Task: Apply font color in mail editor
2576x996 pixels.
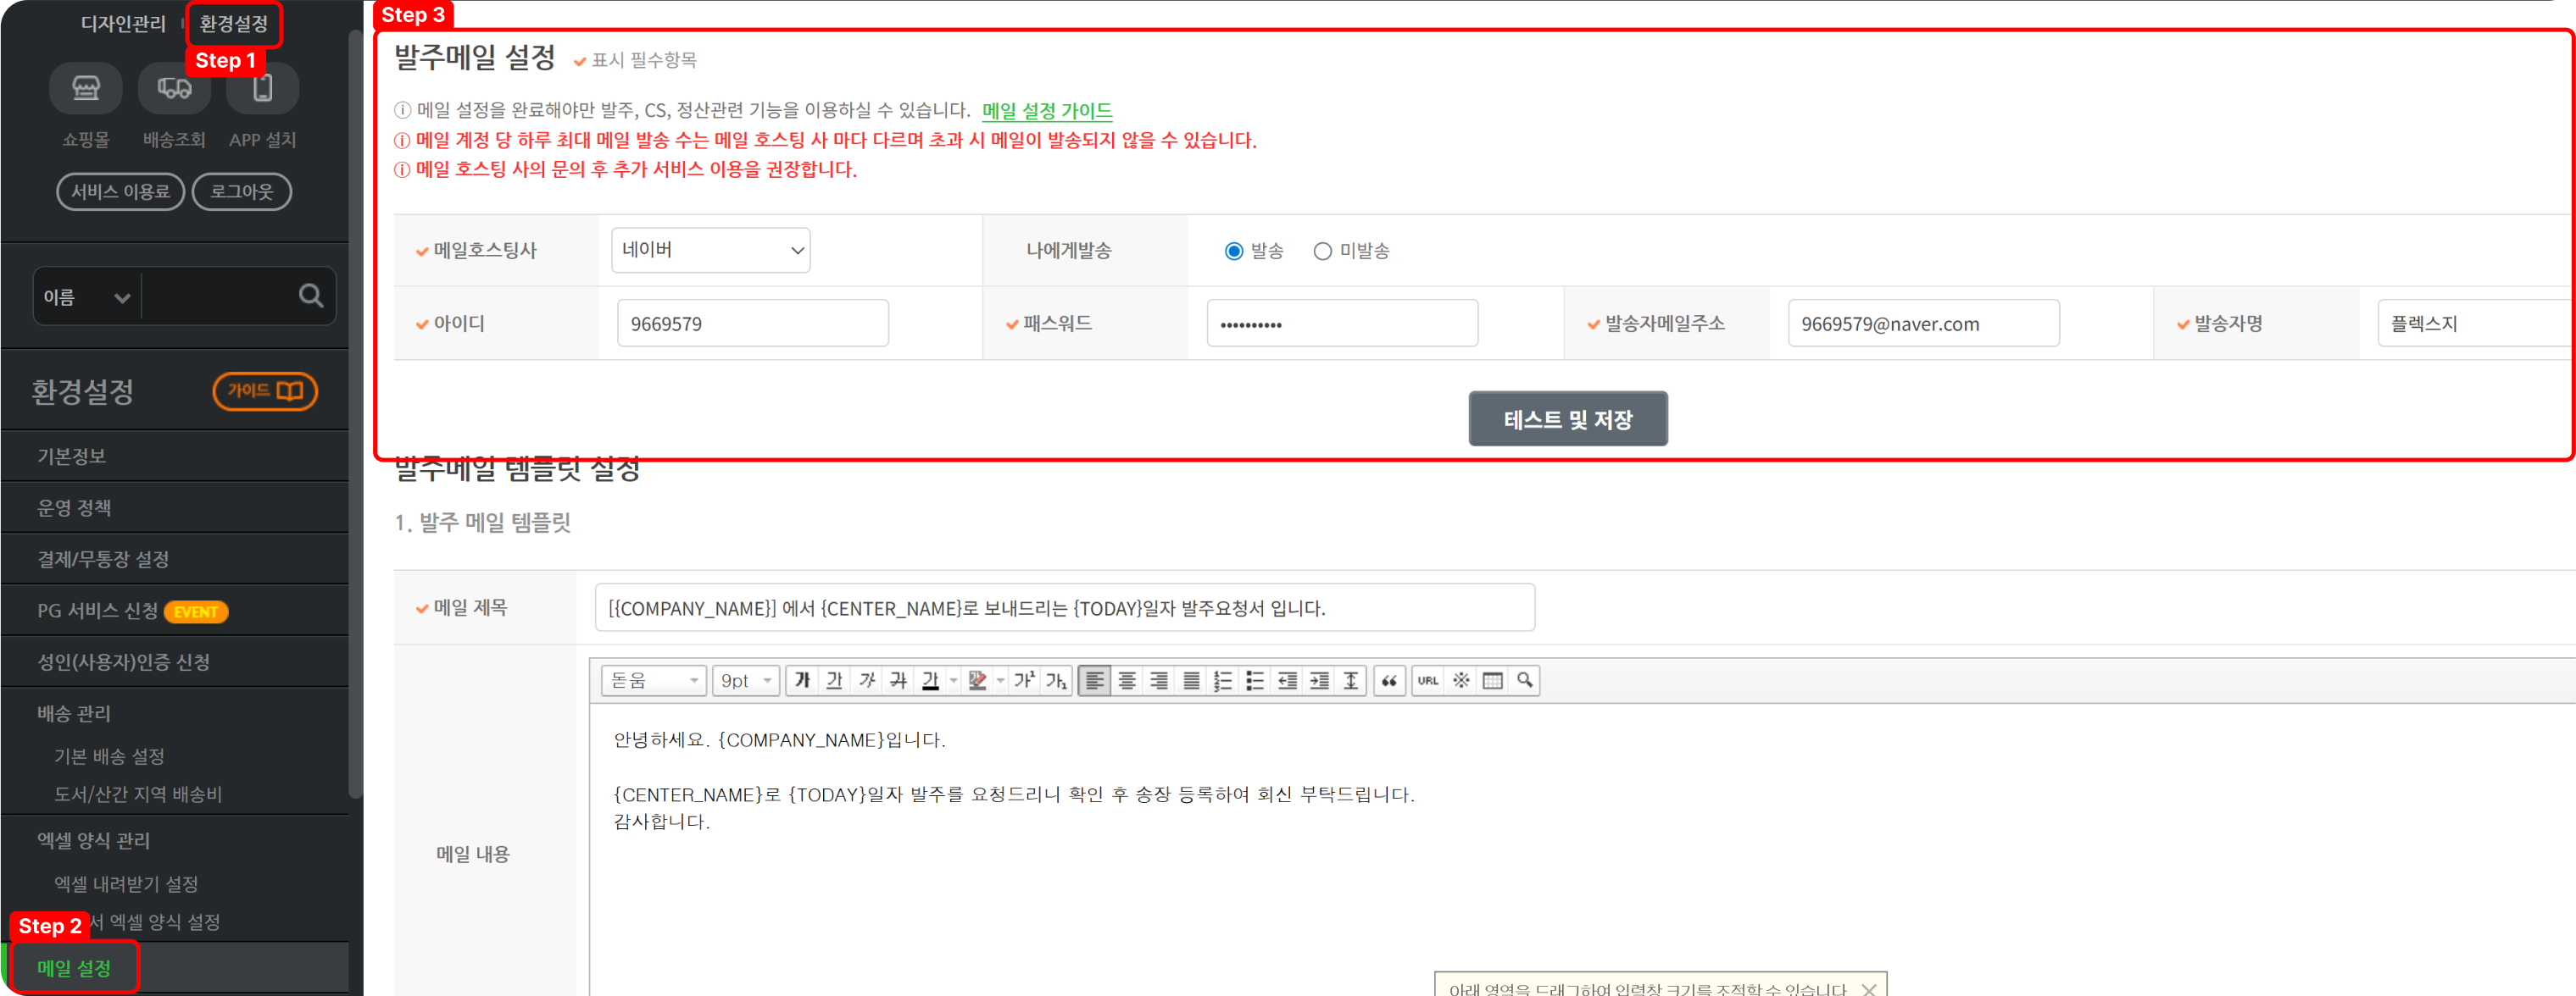Action: [930, 680]
